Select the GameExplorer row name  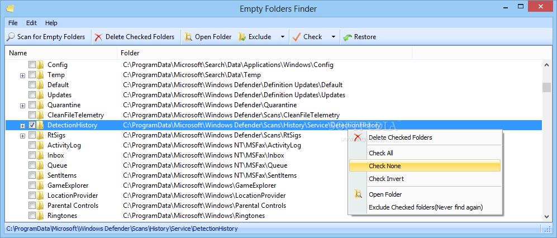(68, 185)
